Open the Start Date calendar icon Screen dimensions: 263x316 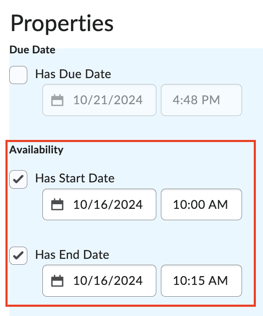pyautogui.click(x=57, y=204)
